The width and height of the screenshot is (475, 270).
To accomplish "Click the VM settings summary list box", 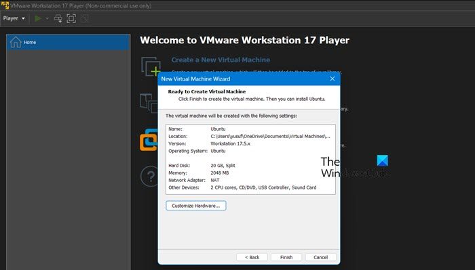I will 250,159.
